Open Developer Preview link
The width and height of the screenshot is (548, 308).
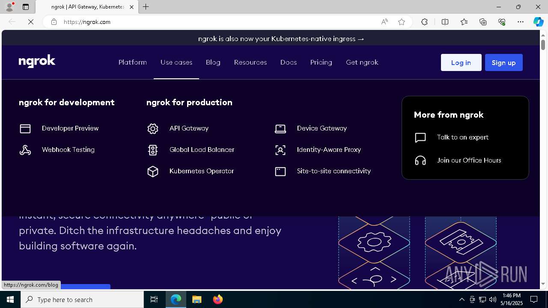[70, 128]
